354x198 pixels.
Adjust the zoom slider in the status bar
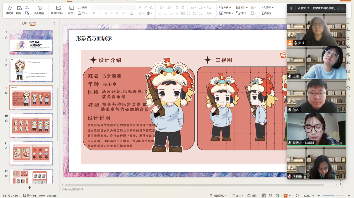[334, 195]
